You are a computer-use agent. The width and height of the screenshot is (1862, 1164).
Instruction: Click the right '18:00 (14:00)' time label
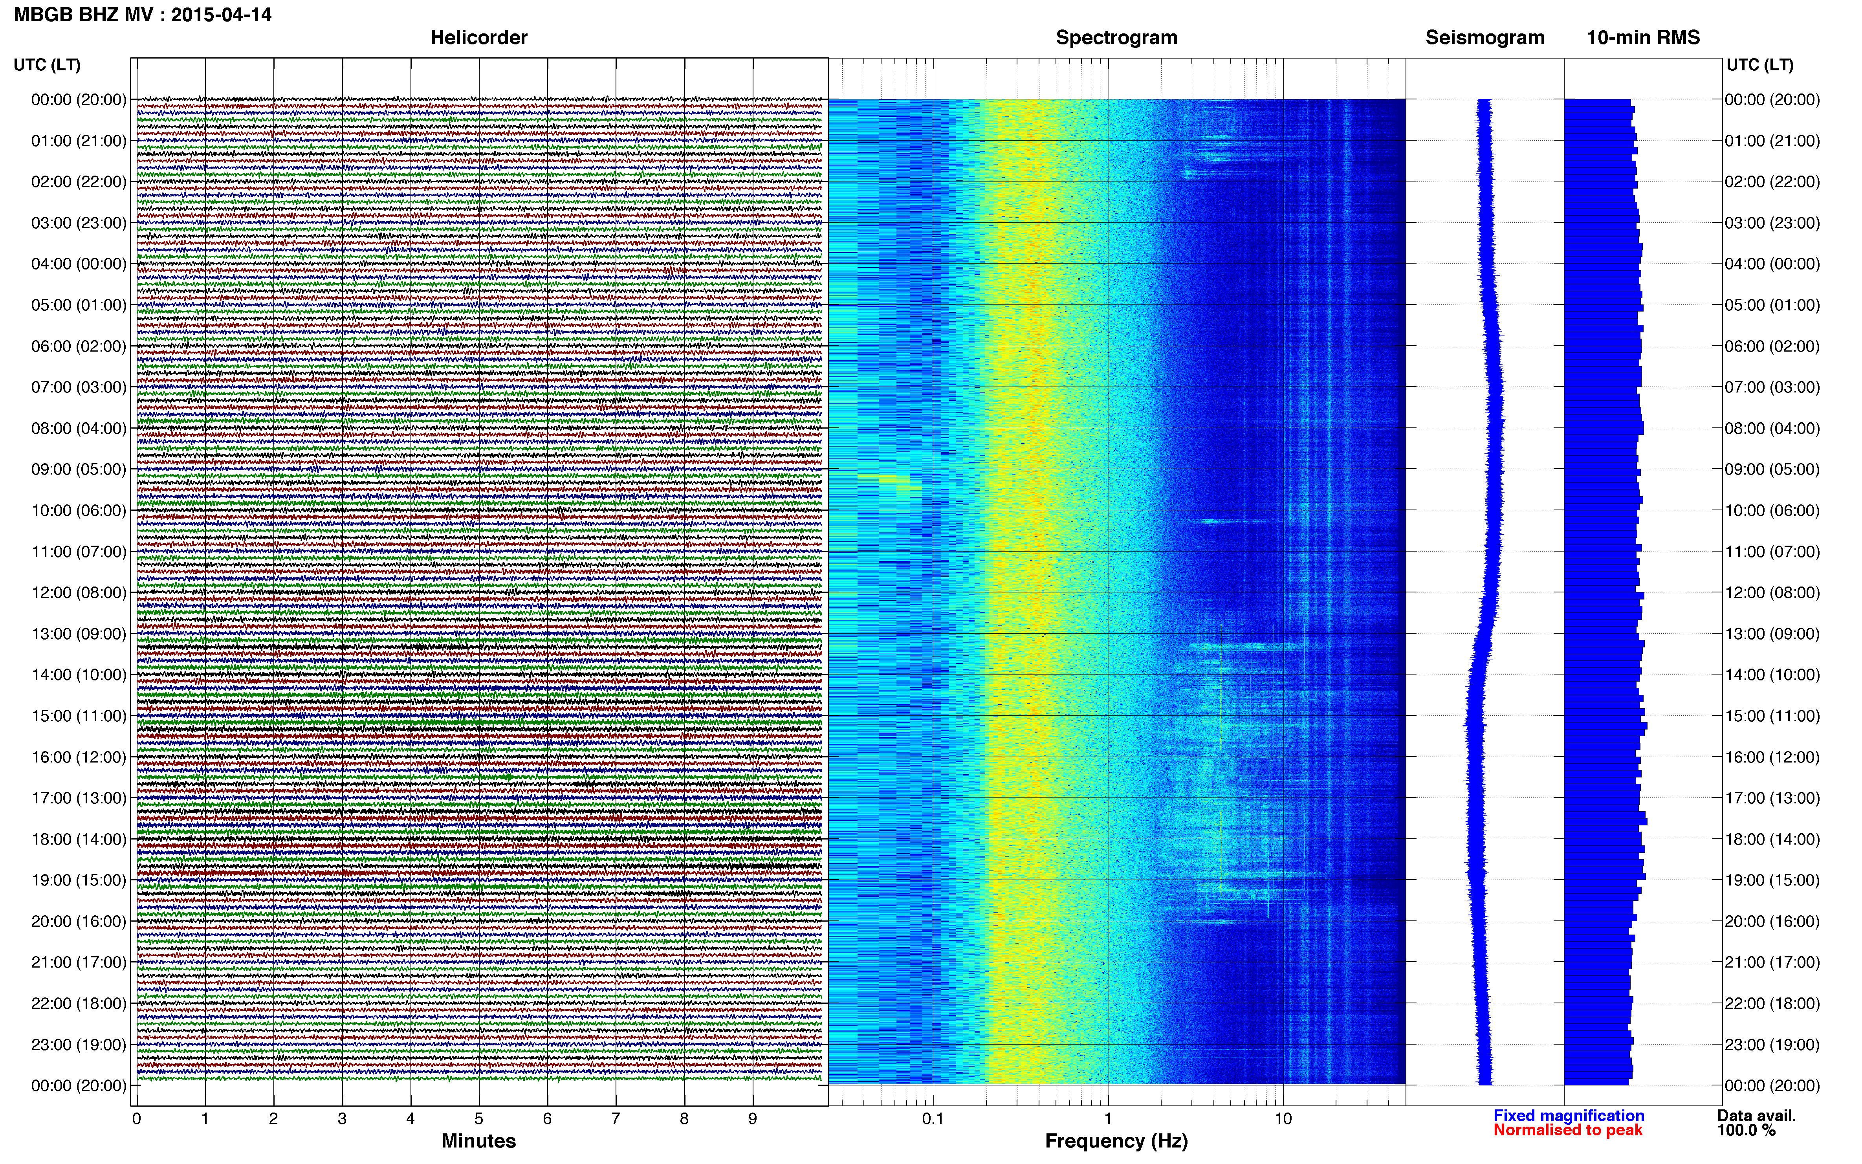[1772, 839]
